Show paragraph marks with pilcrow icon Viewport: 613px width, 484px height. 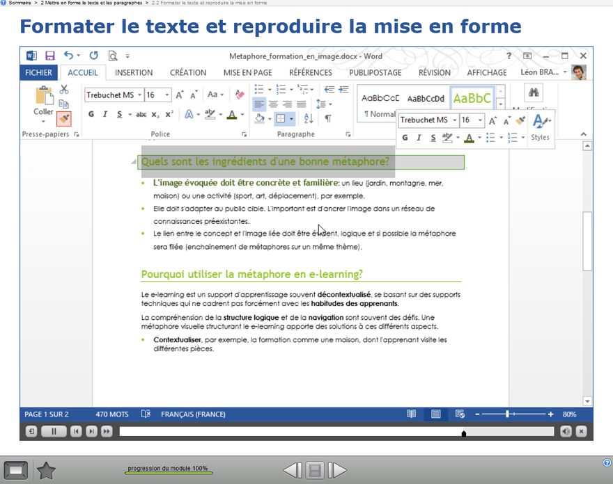(327, 119)
